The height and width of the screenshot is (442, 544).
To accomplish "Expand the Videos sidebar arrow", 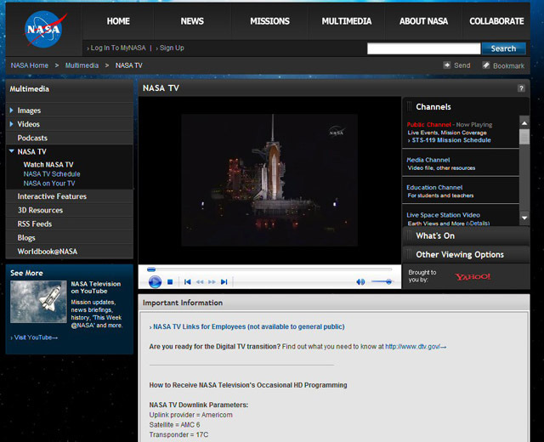I will coord(11,124).
